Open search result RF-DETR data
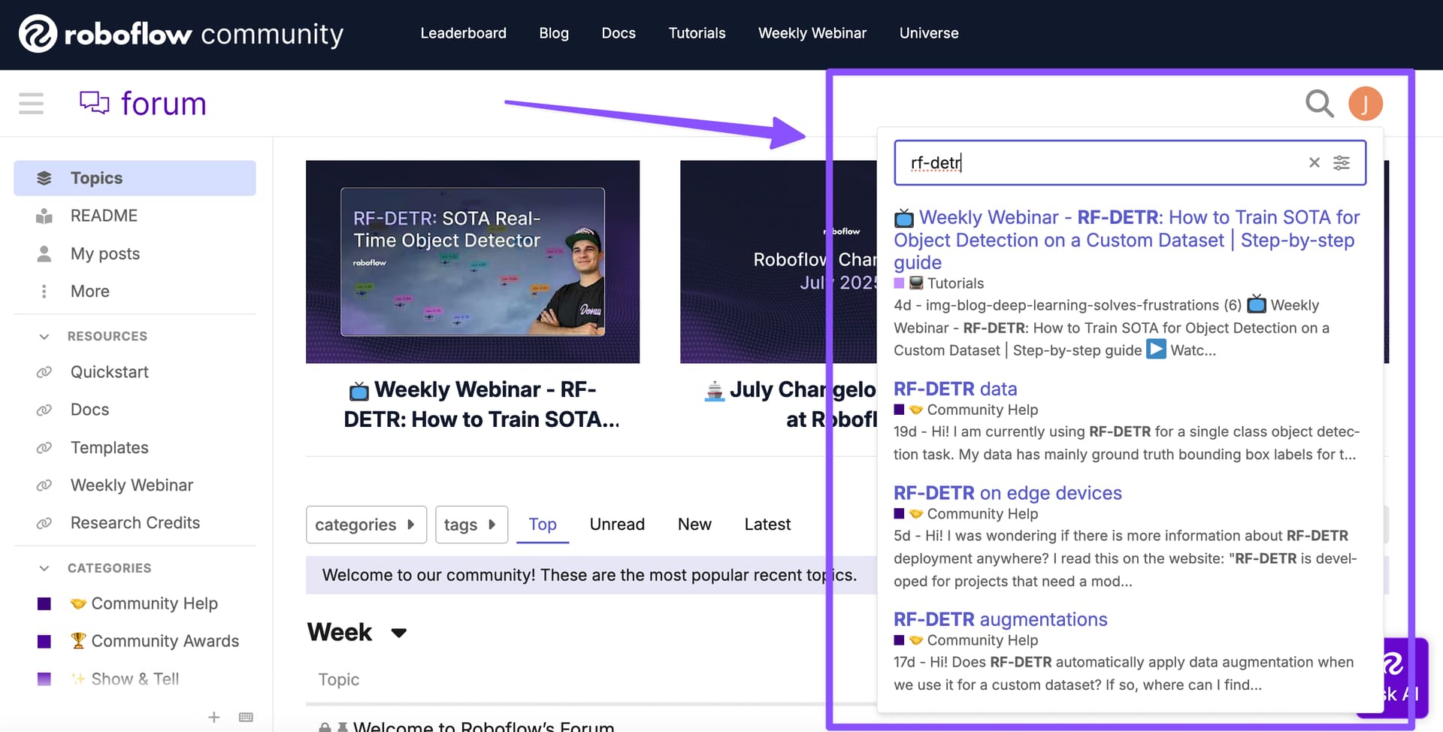1443x732 pixels. click(955, 389)
